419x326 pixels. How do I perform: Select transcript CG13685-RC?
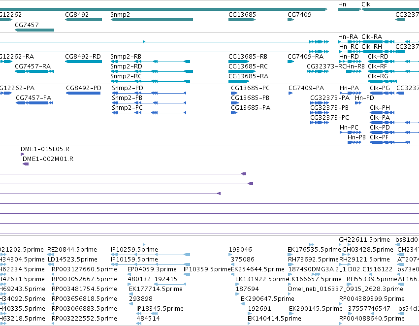coord(248,66)
